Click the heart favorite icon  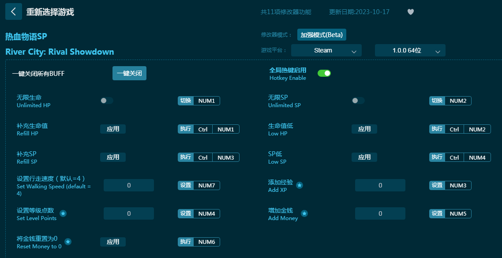point(410,12)
